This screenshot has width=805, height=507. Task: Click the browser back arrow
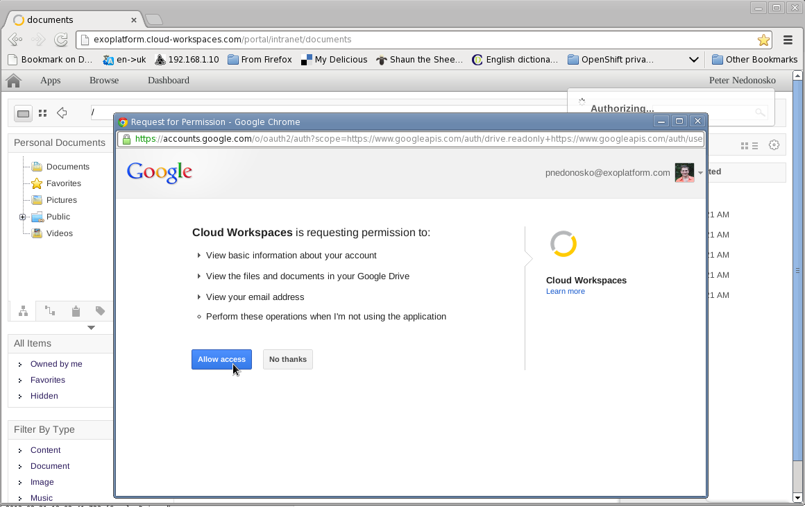click(15, 39)
